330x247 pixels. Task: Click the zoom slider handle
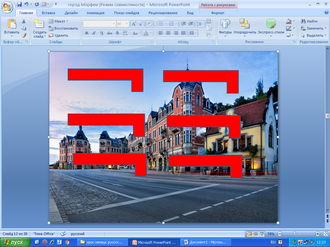point(294,234)
